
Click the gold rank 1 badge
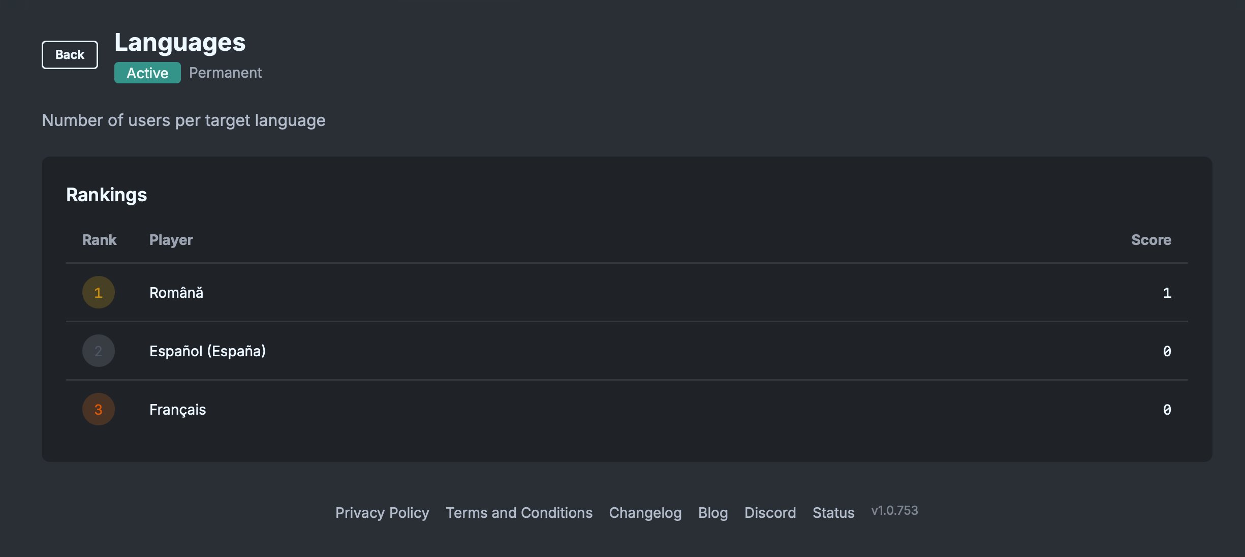tap(99, 292)
